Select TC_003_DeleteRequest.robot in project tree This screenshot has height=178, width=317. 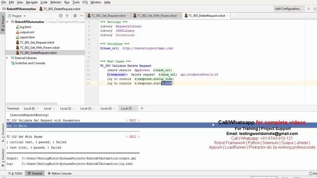[38, 53]
